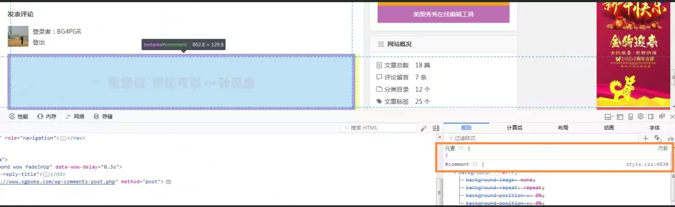Screen dimensions: 675x207
Task: Select the role="navigation" nav markup line
Action: (42, 138)
